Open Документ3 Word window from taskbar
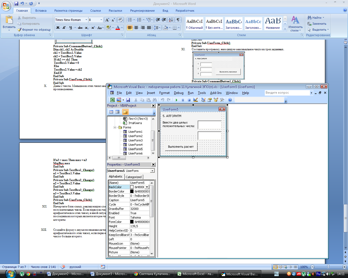This screenshot has width=348, height=278. point(109,274)
